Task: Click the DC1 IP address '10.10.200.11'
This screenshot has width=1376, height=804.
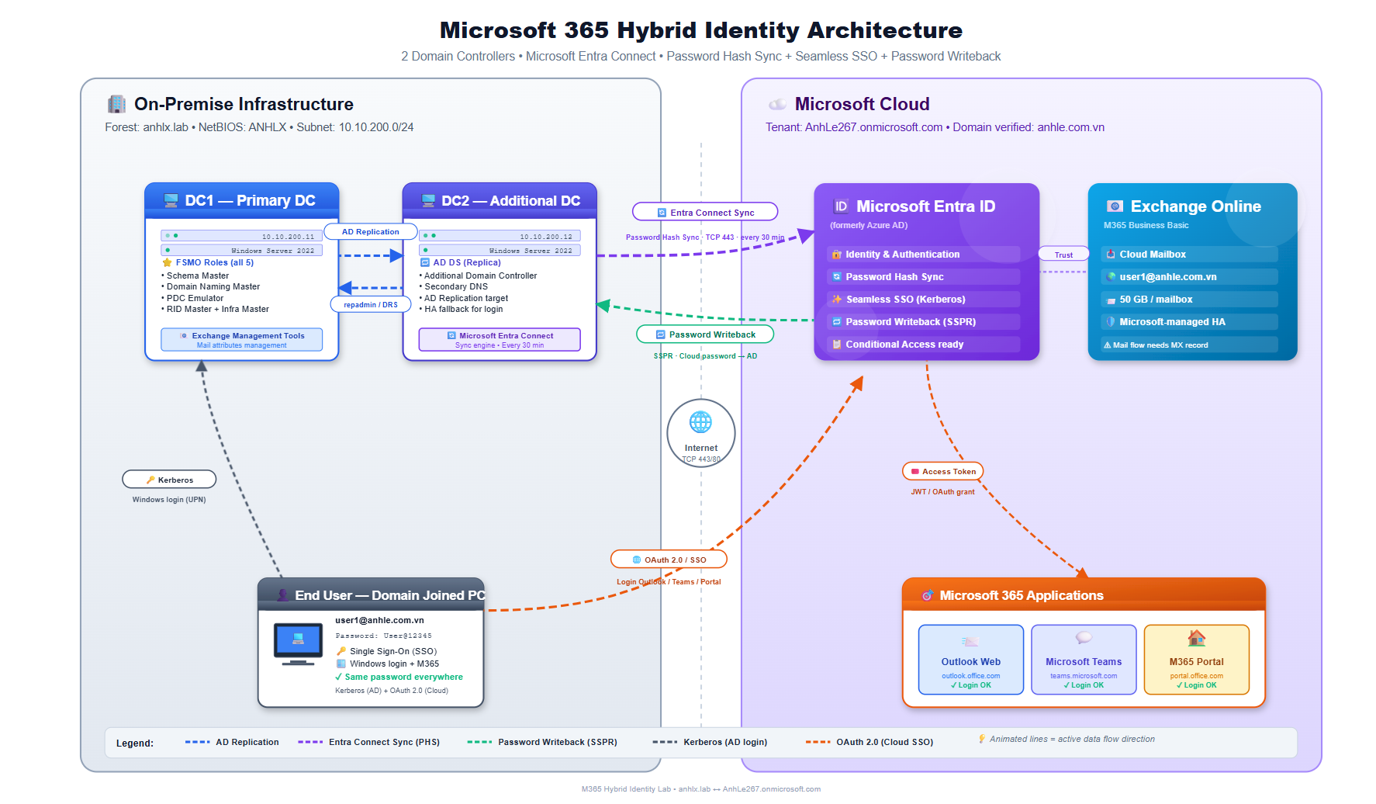Action: coord(289,237)
